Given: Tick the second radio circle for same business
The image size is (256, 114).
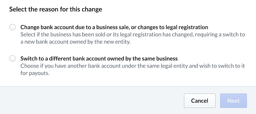Looking at the screenshot, I should [13, 59].
